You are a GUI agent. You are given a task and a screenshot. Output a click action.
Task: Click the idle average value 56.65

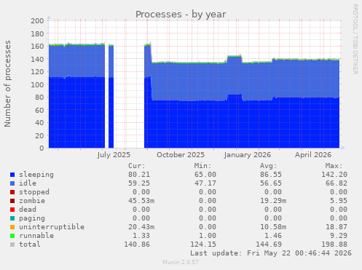point(271,183)
